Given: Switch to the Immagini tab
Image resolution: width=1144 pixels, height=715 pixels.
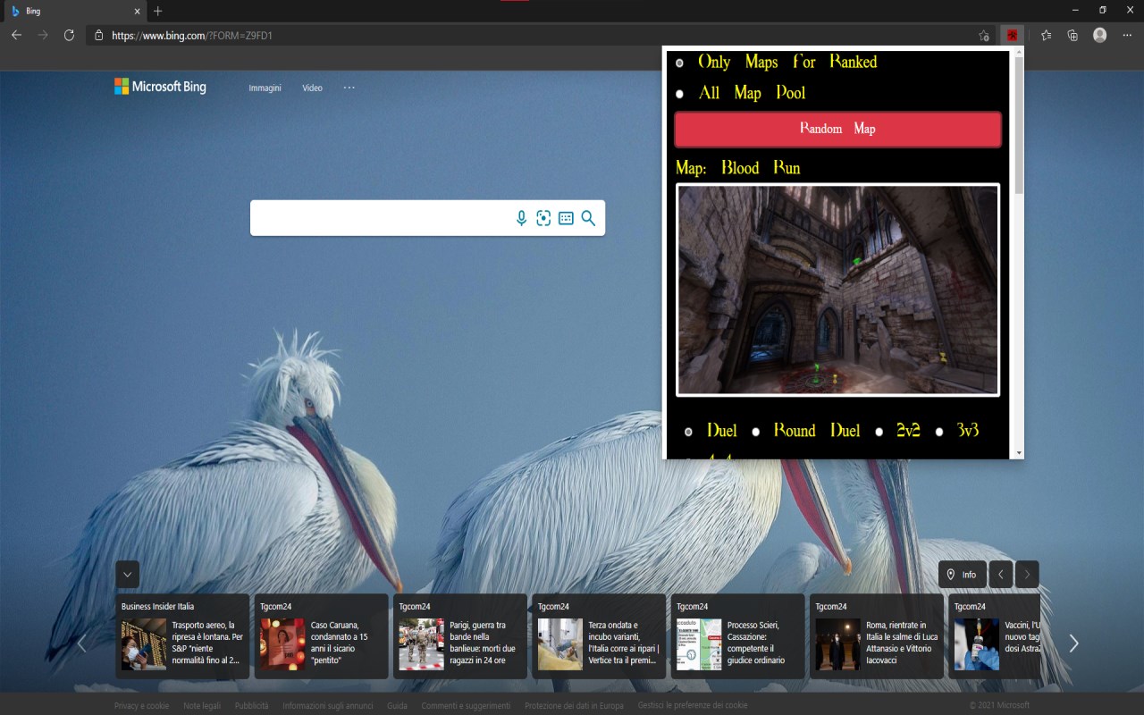Looking at the screenshot, I should (x=265, y=88).
